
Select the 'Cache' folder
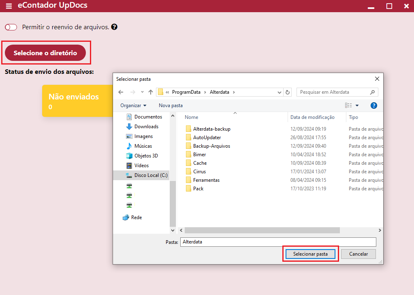tap(200, 163)
